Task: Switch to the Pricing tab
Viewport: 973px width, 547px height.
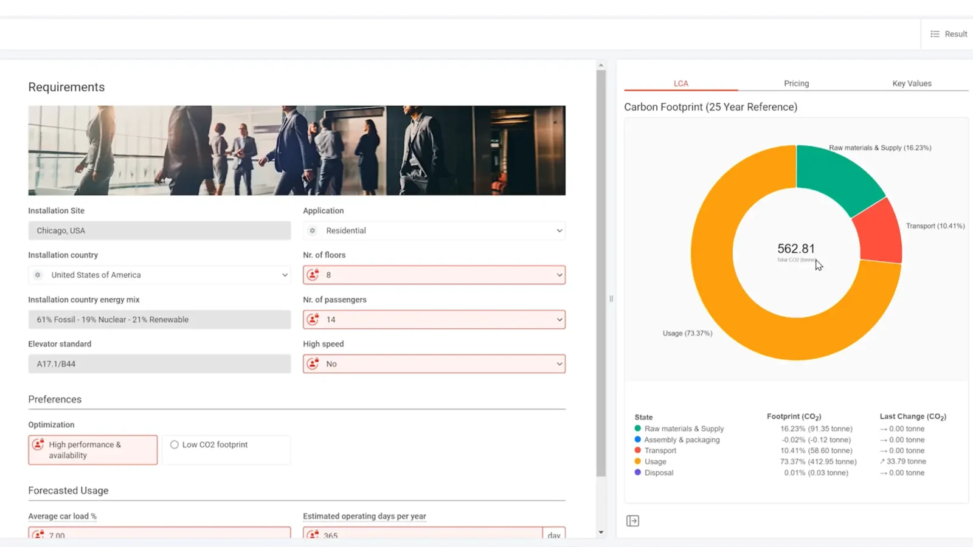Action: (x=796, y=83)
